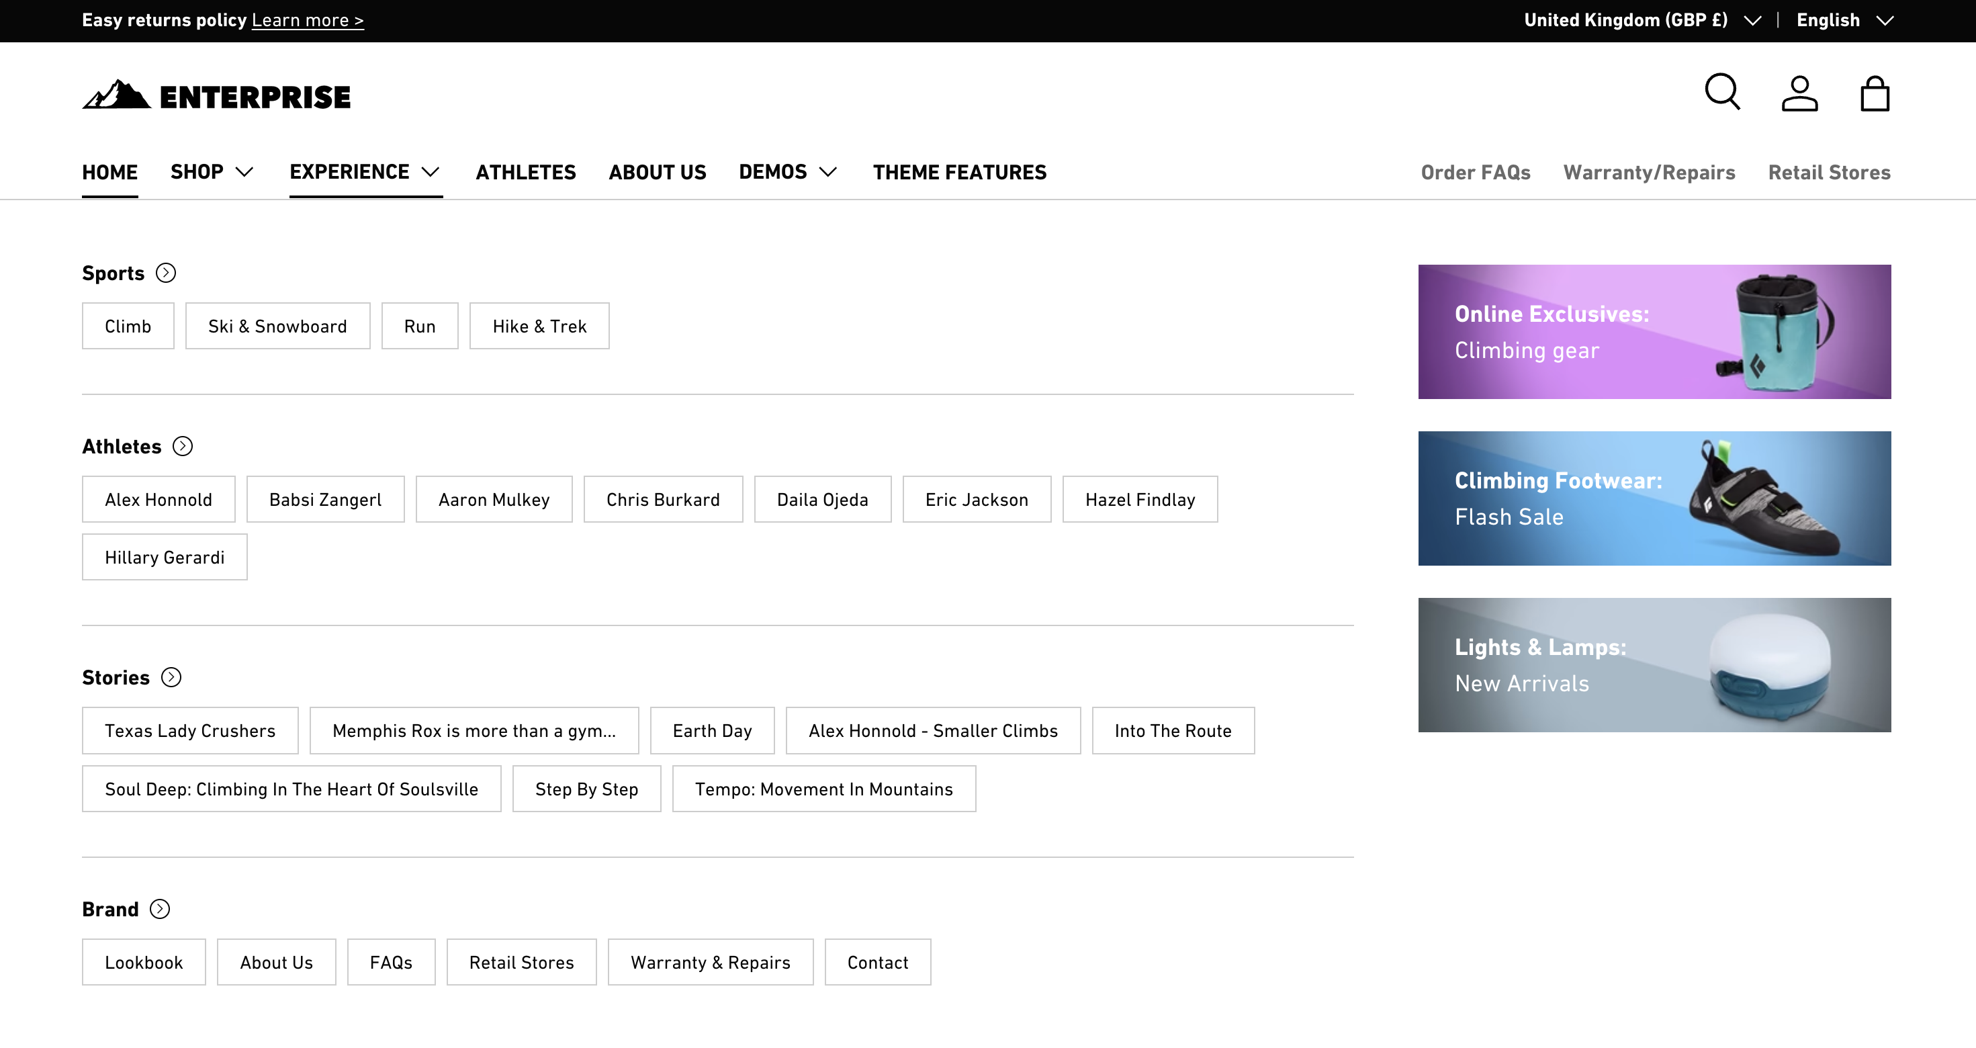Expand the Shop menu
This screenshot has height=1048, width=1976.
pyautogui.click(x=212, y=172)
